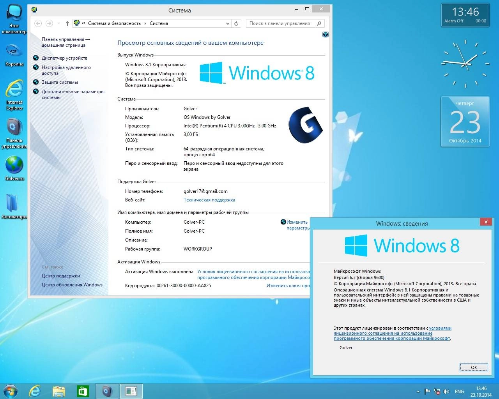Open Центр поддержки link
This screenshot has height=399, width=499.
61,276
